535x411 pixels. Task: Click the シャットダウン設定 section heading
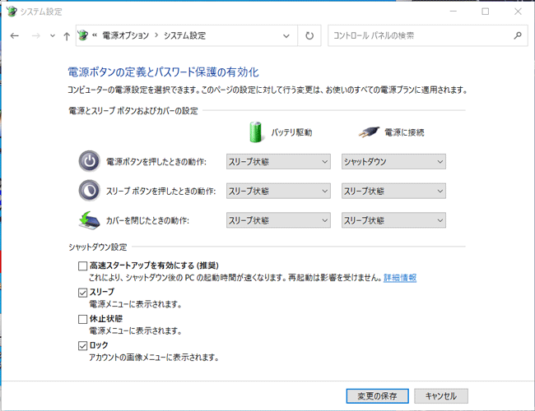pos(98,247)
